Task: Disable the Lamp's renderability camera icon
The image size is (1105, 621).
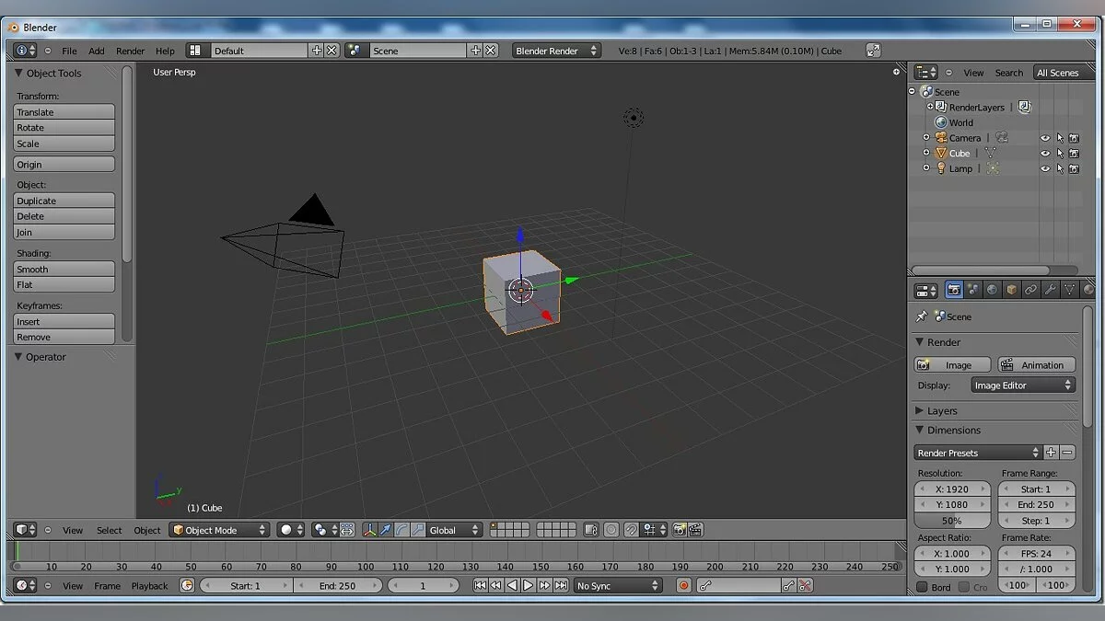Action: click(x=1075, y=168)
